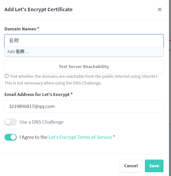Save the new Let's Encrypt certificate
This screenshot has height=176, width=171.
point(154,166)
